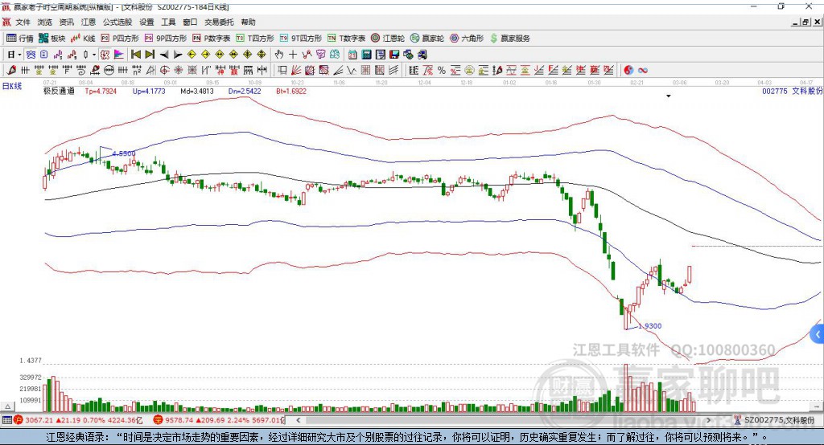Image resolution: width=824 pixels, height=445 pixels.
Task: Click the 1.9300 low price label
Action: click(x=649, y=326)
